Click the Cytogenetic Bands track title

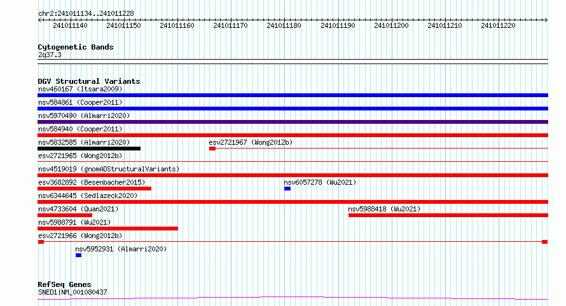[76, 47]
